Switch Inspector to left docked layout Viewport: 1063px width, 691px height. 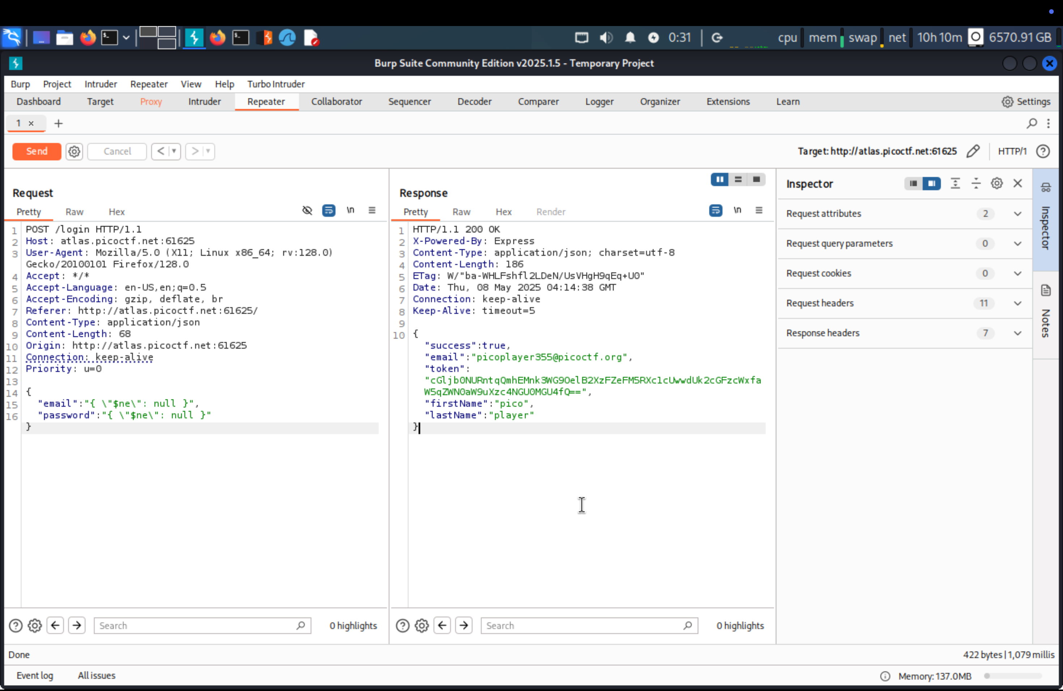click(x=913, y=184)
